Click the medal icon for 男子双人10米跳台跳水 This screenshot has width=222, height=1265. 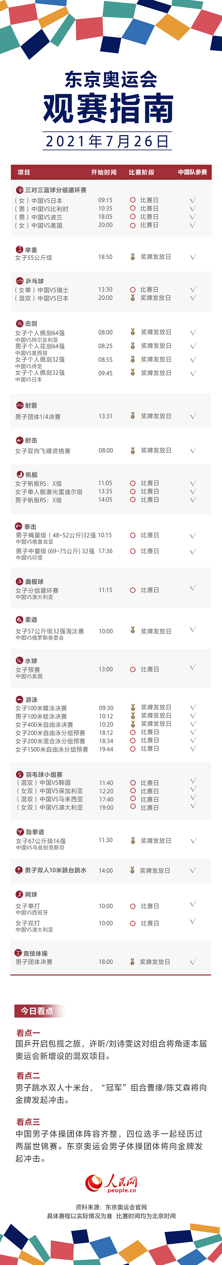(x=132, y=870)
